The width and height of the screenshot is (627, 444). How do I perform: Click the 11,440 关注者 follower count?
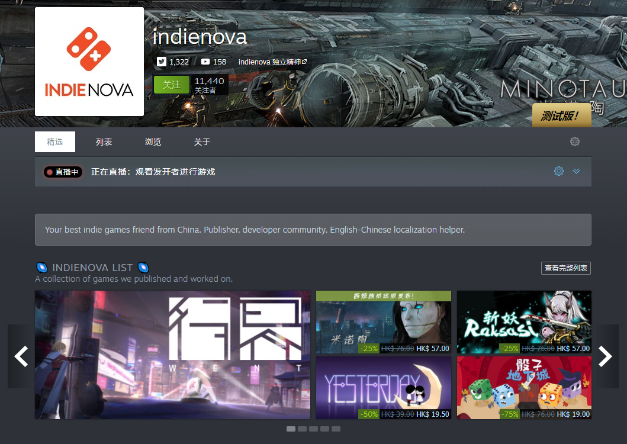tap(209, 85)
